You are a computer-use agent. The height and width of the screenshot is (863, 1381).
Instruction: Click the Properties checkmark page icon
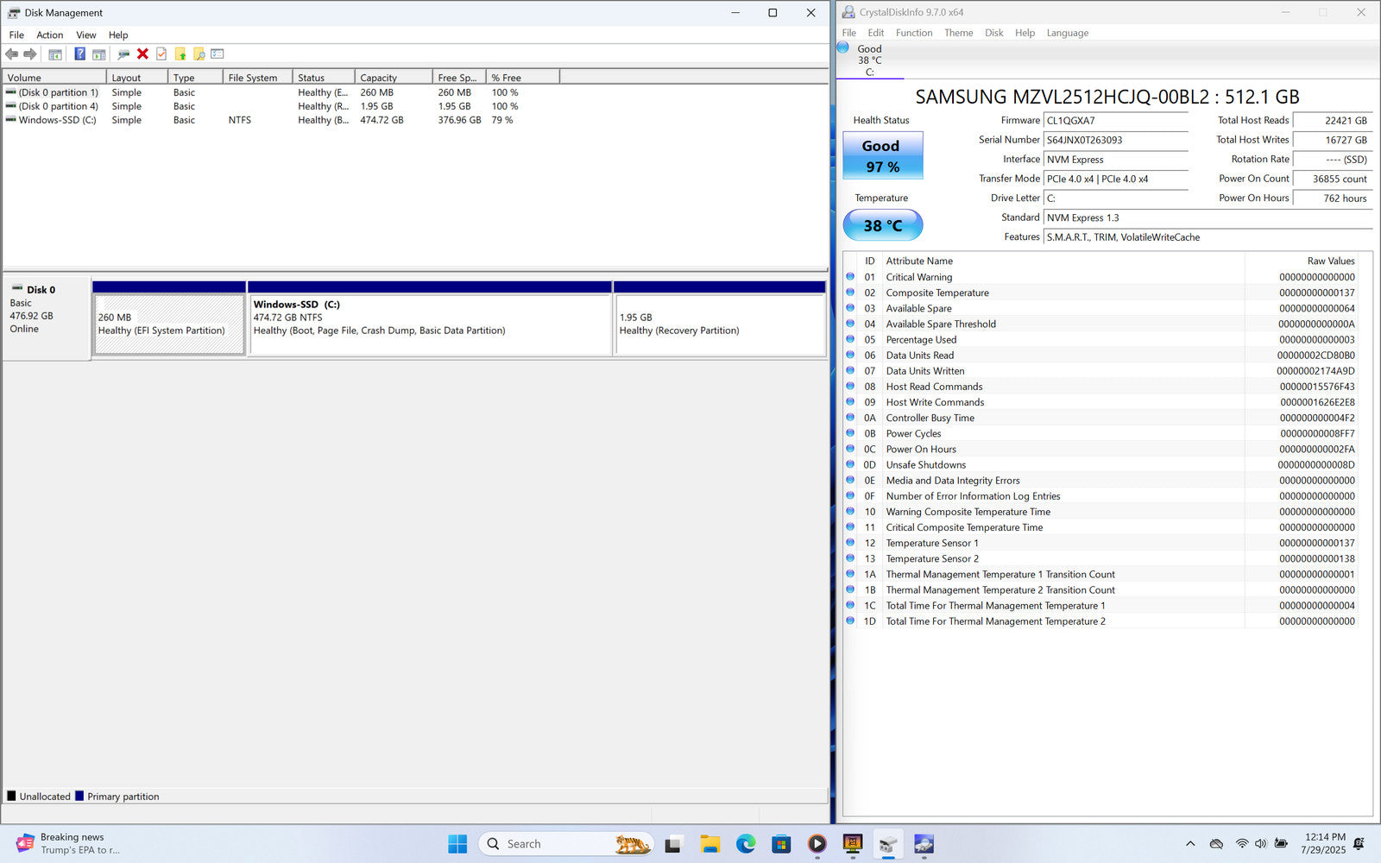(x=161, y=54)
